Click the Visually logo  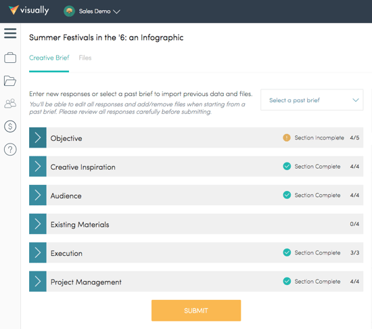click(x=28, y=10)
